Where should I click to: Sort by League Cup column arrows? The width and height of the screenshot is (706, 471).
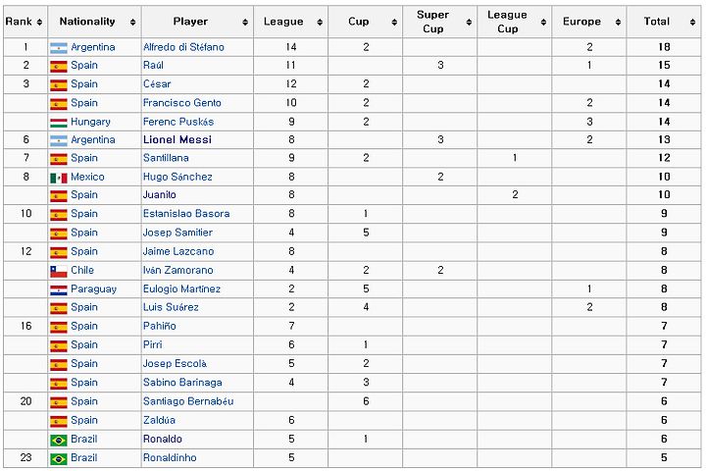point(544,23)
